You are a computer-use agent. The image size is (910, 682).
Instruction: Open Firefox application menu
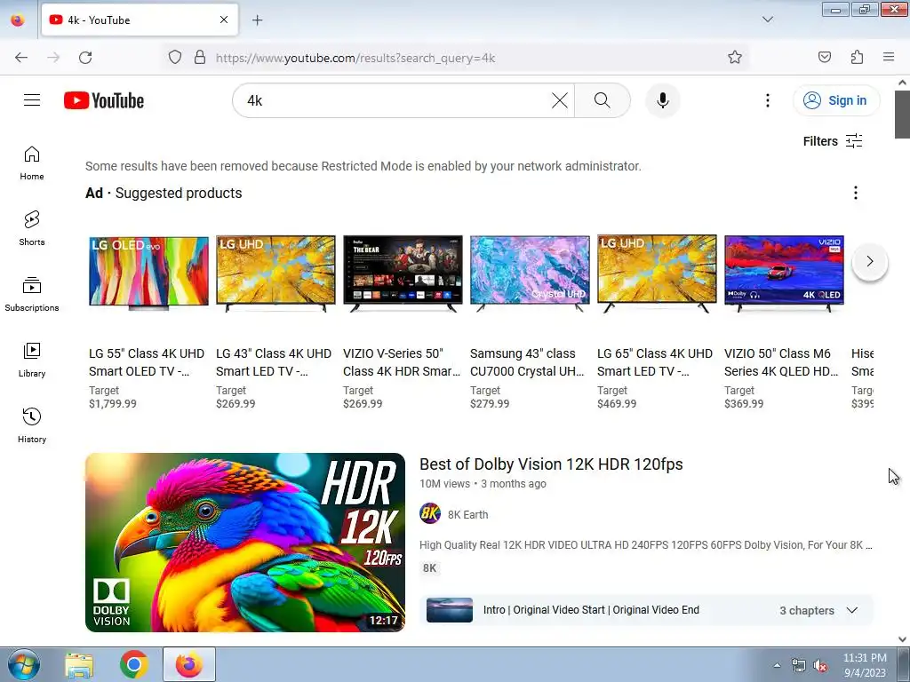tap(889, 58)
